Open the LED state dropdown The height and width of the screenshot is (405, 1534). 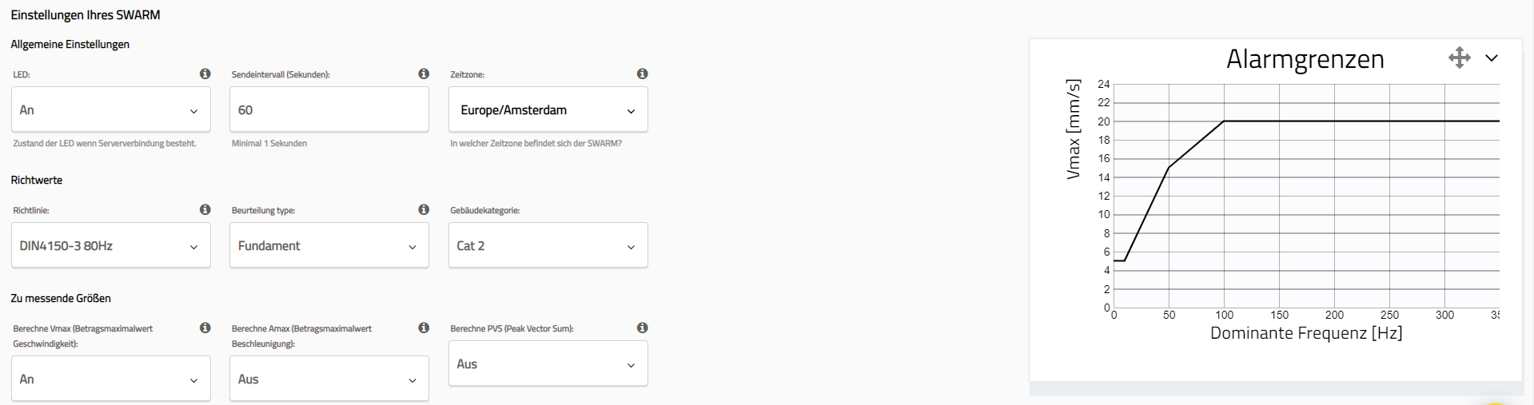click(111, 109)
